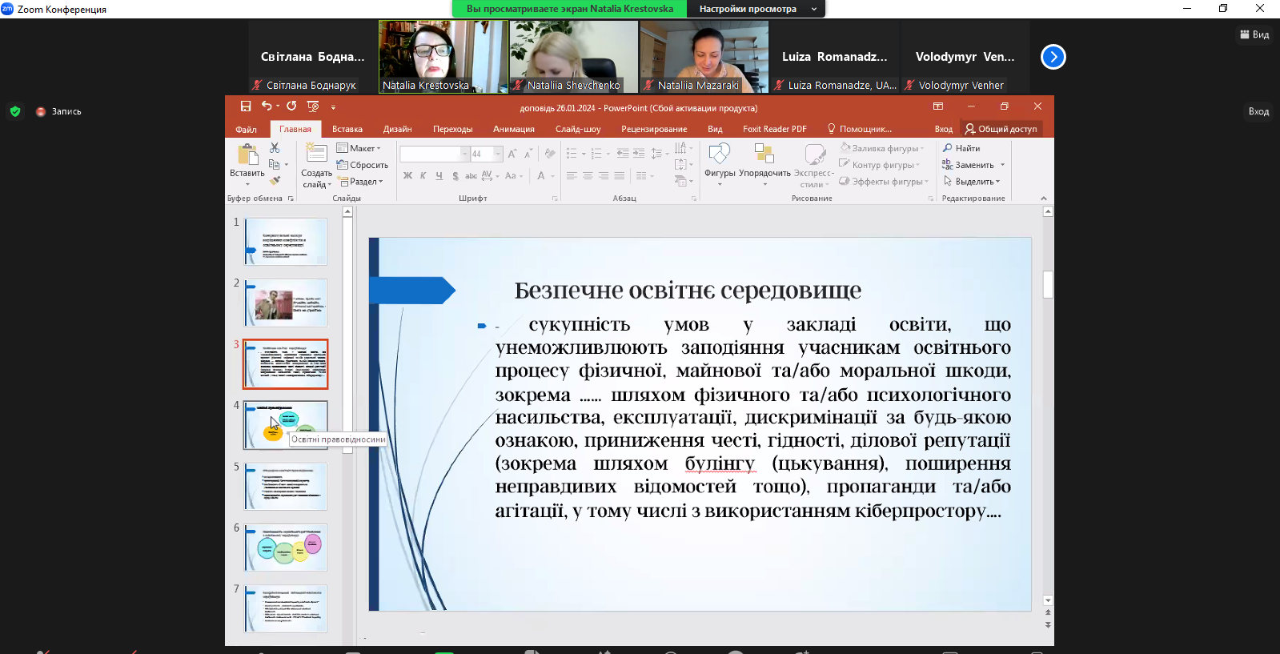This screenshot has height=654, width=1280.
Task: Expand the bullets list dropdown arrow
Action: (584, 154)
